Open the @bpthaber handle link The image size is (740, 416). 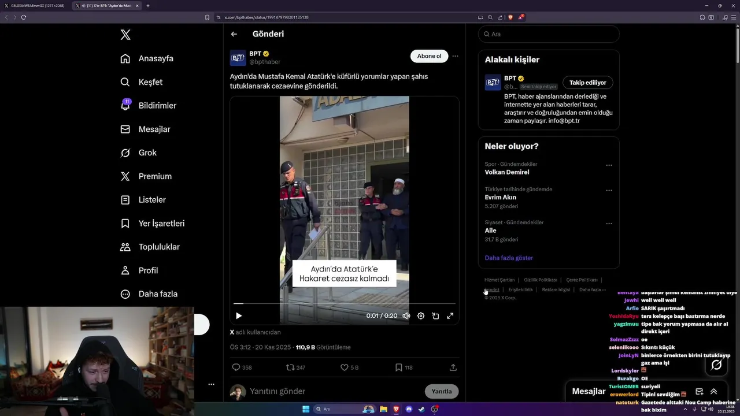[x=265, y=62]
